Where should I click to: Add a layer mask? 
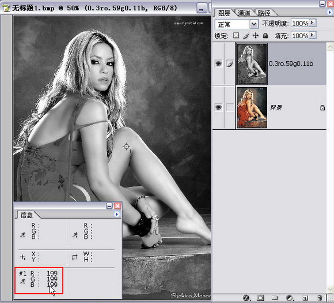pyautogui.click(x=260, y=298)
